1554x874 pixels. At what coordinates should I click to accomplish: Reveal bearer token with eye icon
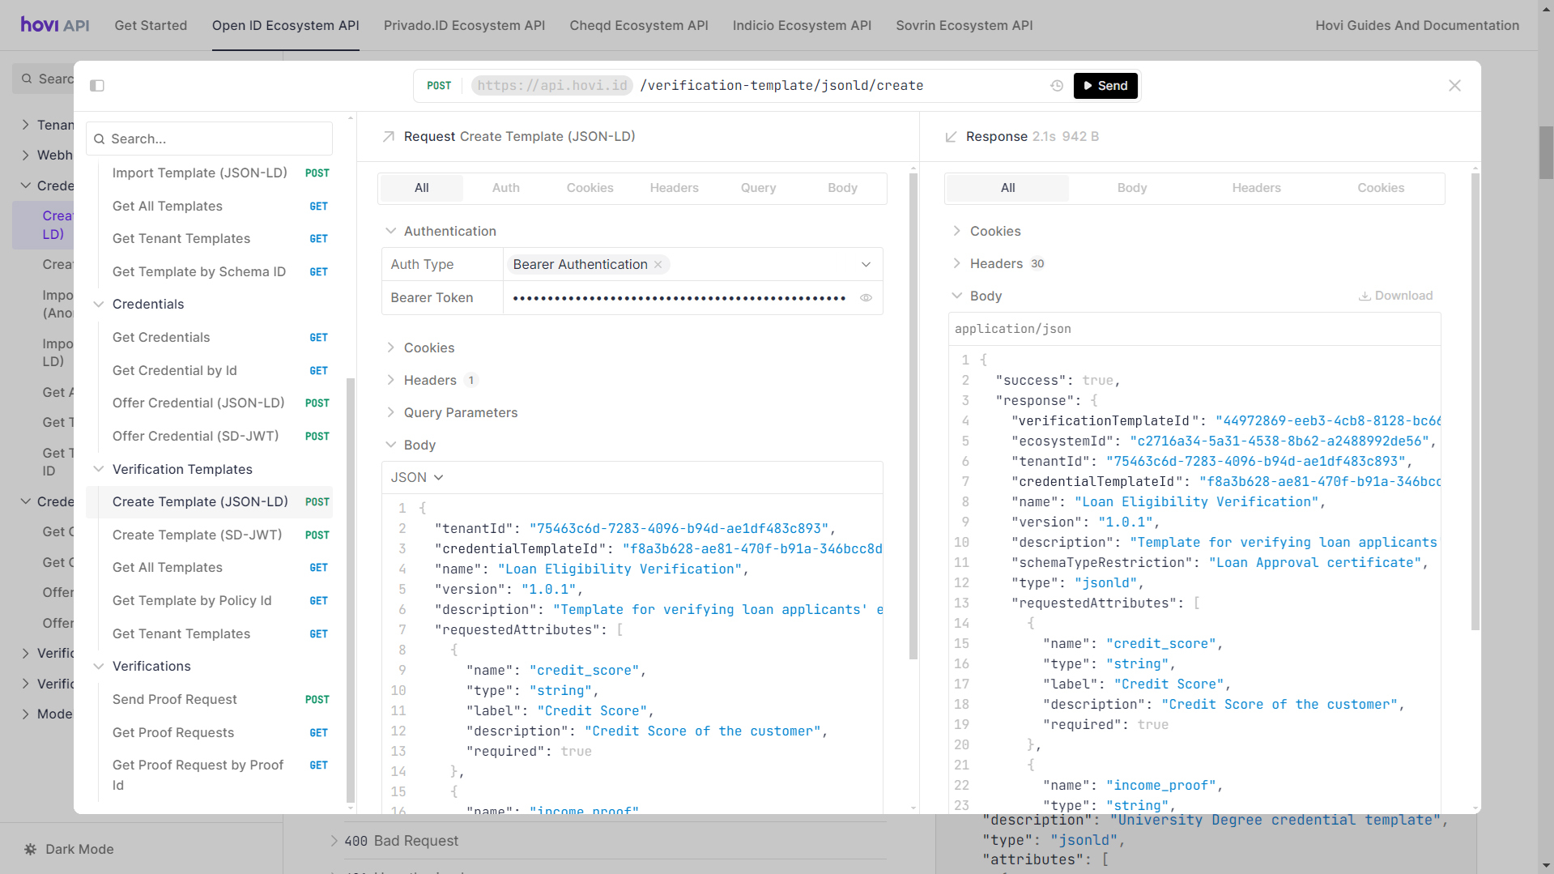tap(866, 298)
